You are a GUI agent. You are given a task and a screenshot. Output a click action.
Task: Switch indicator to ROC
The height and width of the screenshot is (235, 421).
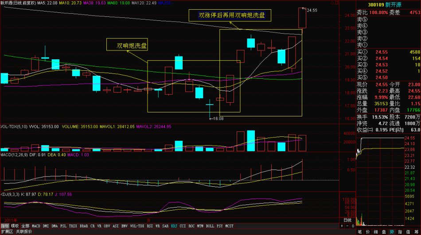191,226
